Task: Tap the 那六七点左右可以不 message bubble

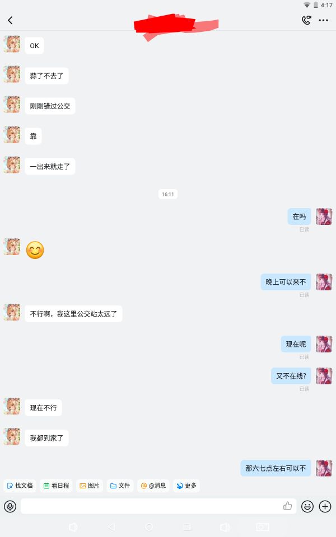Action: (276, 468)
